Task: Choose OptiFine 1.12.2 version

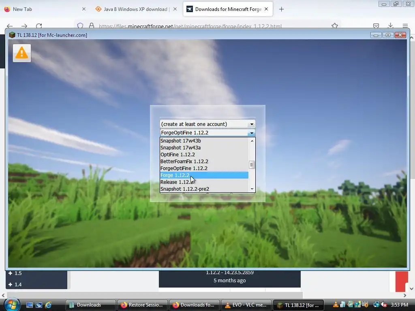Action: 204,154
